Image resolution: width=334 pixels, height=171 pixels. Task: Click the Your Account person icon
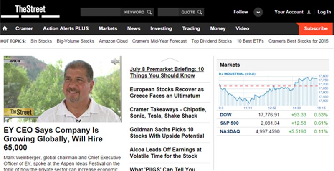coord(309,12)
